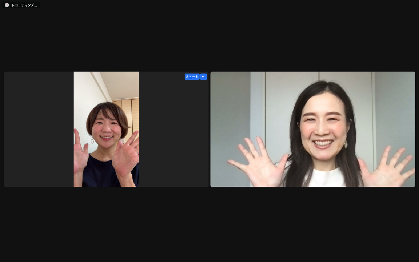
Task: Click the red recording indicator icon
Action: pos(7,5)
